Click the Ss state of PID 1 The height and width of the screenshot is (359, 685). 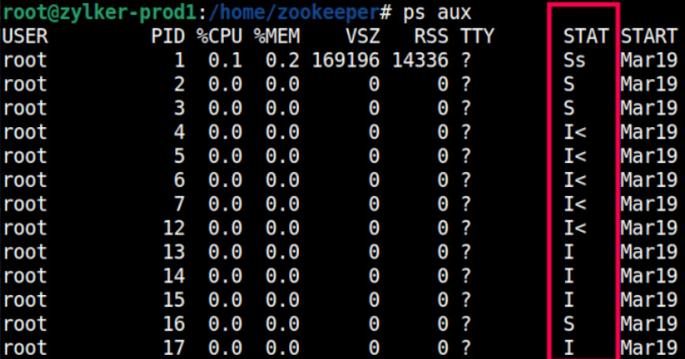(575, 60)
